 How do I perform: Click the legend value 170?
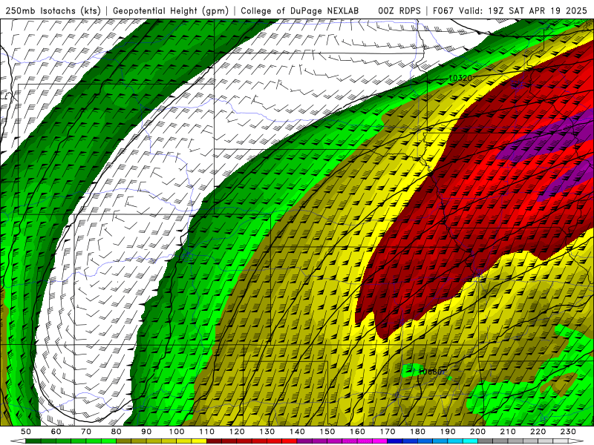(387, 432)
